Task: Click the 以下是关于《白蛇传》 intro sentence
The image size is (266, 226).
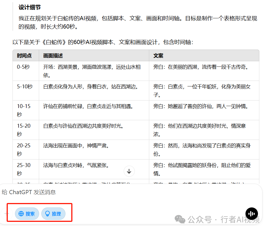Action: click(x=103, y=42)
